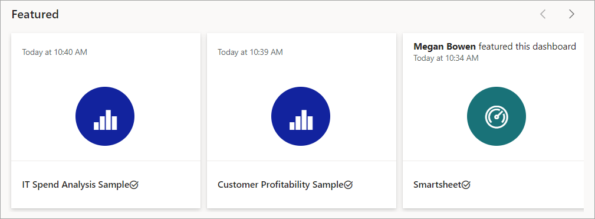Viewport: 595px width, 219px height.
Task: Select the Today at 10:39 AM timestamp
Action: [x=250, y=52]
